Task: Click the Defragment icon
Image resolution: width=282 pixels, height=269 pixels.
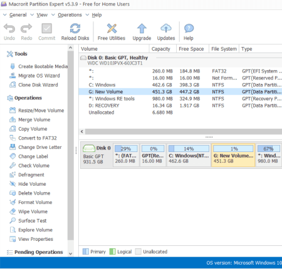Action: coord(13,175)
